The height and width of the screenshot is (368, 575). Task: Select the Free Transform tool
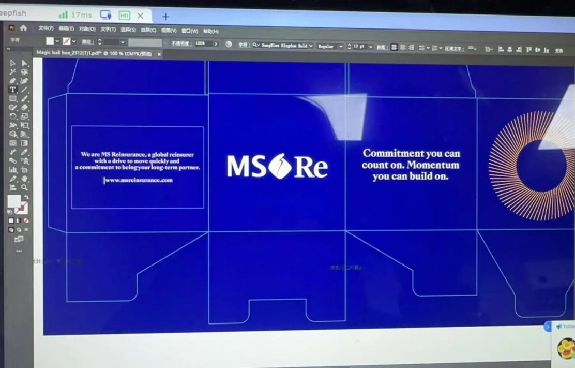coord(24,125)
